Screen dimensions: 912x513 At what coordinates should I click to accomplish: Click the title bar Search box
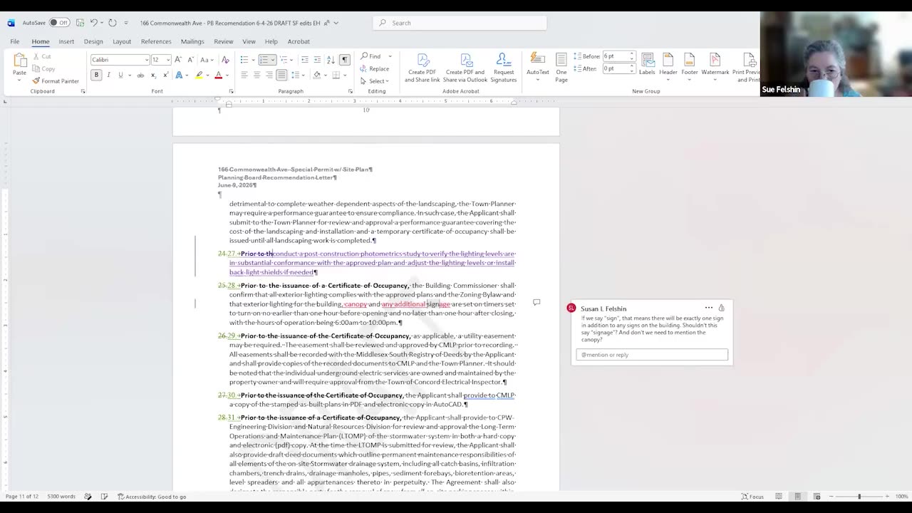(x=460, y=23)
